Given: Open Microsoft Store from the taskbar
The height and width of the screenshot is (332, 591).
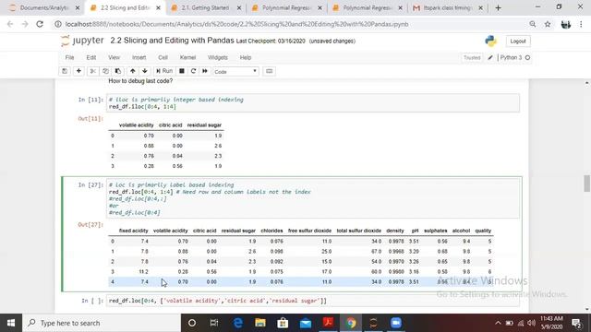Looking at the screenshot, I should tap(283, 323).
